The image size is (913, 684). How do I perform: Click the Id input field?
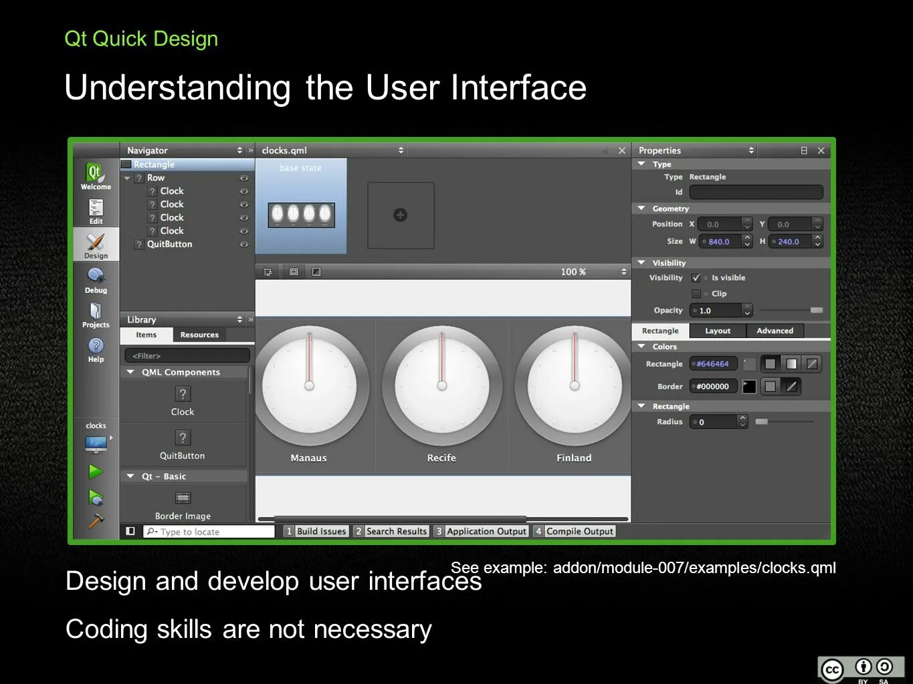pos(756,192)
